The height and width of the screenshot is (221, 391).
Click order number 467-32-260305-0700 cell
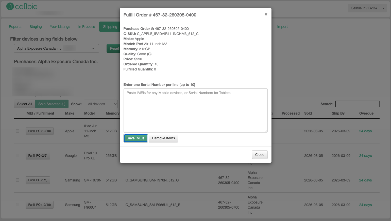click(x=229, y=205)
